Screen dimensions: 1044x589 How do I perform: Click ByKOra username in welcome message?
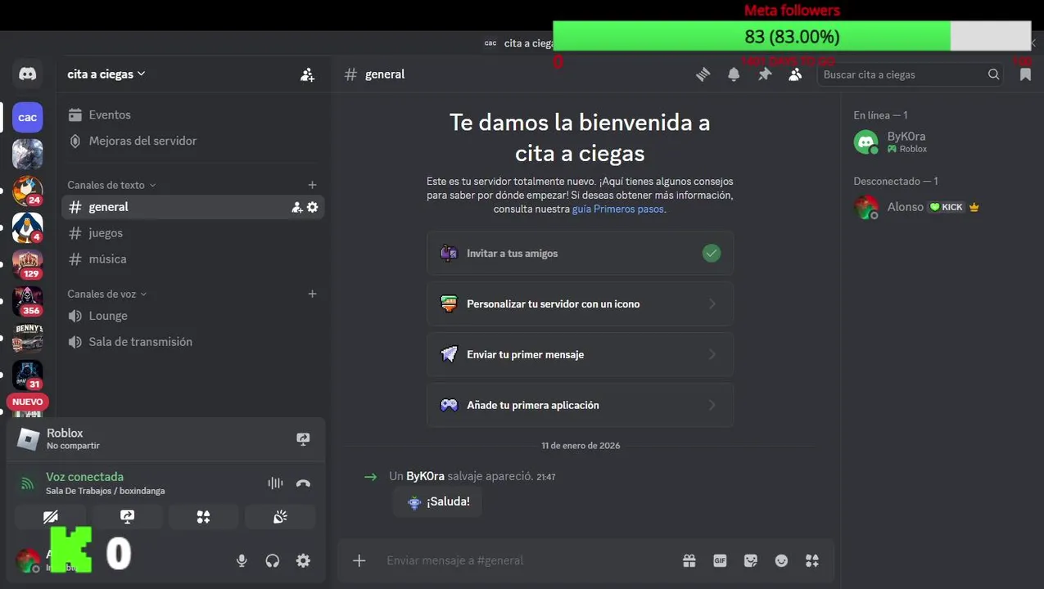pyautogui.click(x=425, y=476)
